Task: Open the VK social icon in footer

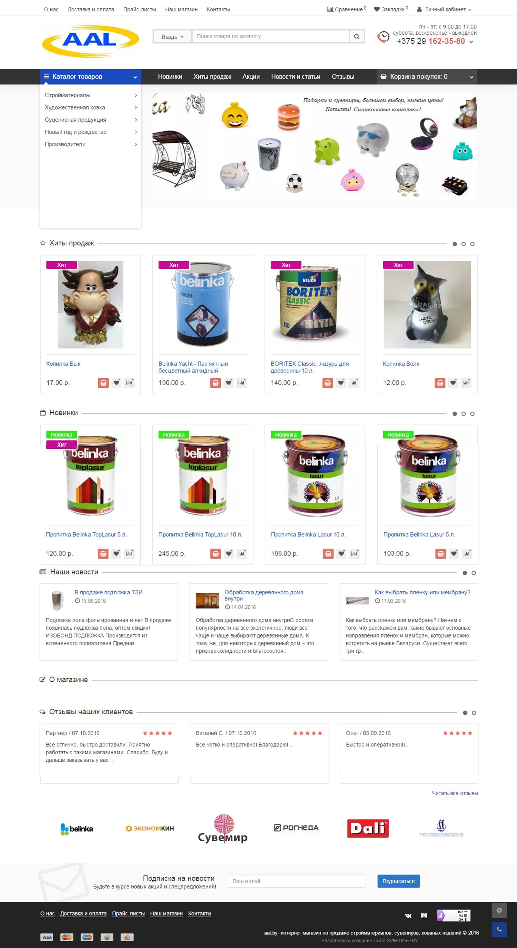Action: pyautogui.click(x=408, y=915)
